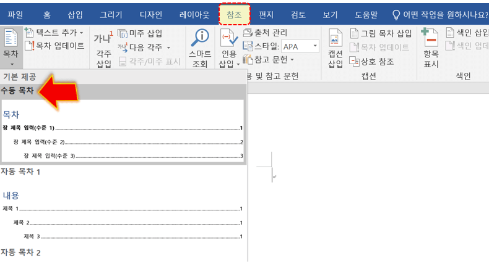
Task: Switch to the 삽입 tab
Action: (x=75, y=15)
